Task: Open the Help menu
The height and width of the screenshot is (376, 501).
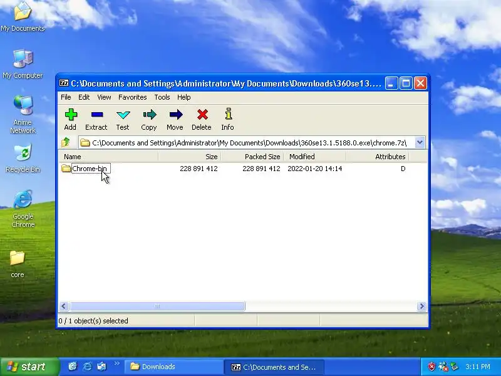Action: coord(184,97)
